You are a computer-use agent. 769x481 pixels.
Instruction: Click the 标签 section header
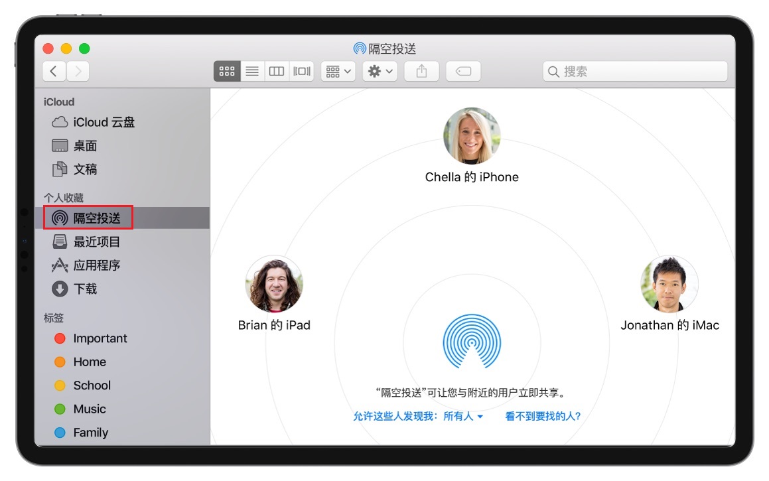pyautogui.click(x=54, y=318)
